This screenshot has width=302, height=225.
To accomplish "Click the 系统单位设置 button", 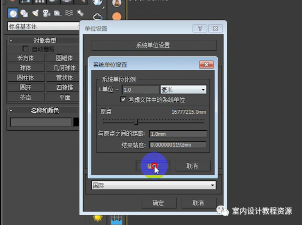I will click(153, 45).
